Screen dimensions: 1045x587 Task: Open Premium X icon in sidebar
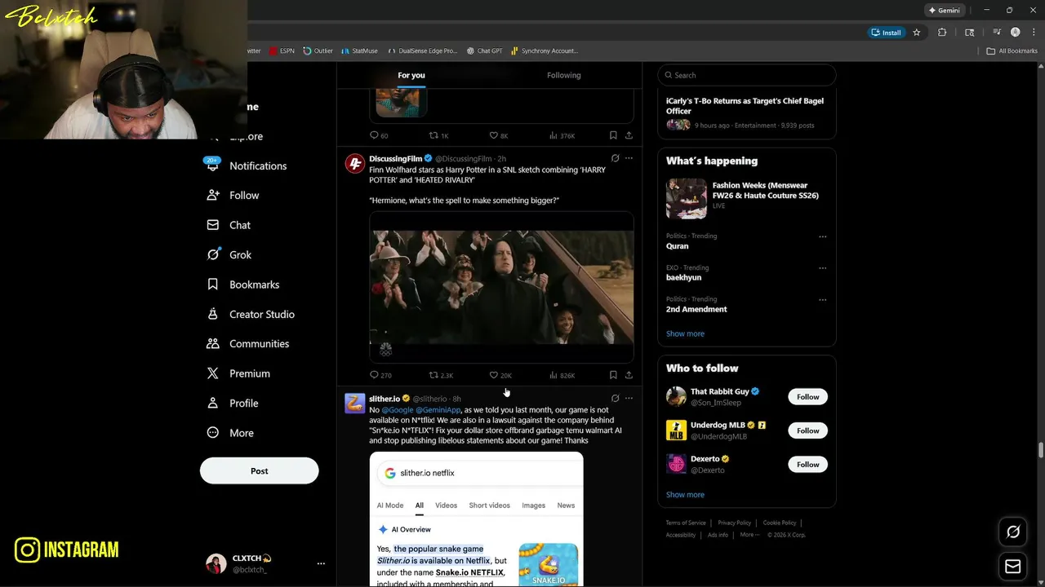click(213, 373)
